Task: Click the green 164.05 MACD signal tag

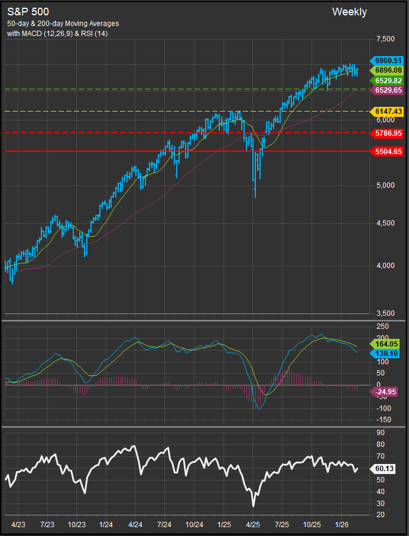Action: [x=387, y=343]
